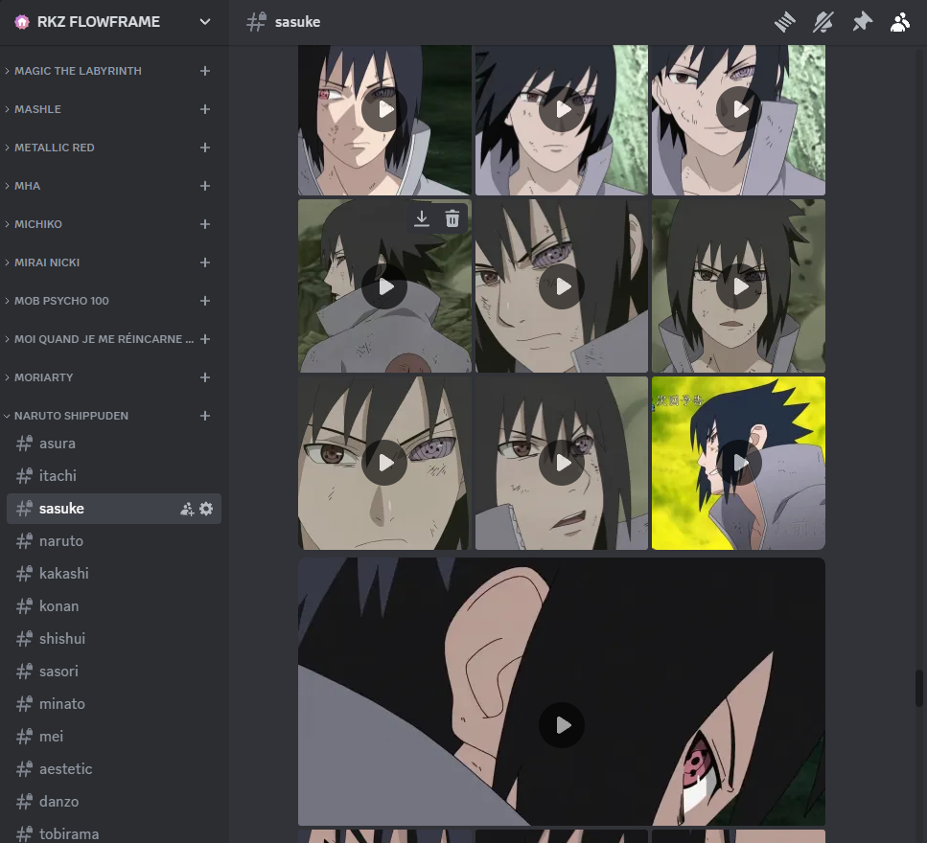Open the minato channel
927x843 pixels.
point(113,704)
